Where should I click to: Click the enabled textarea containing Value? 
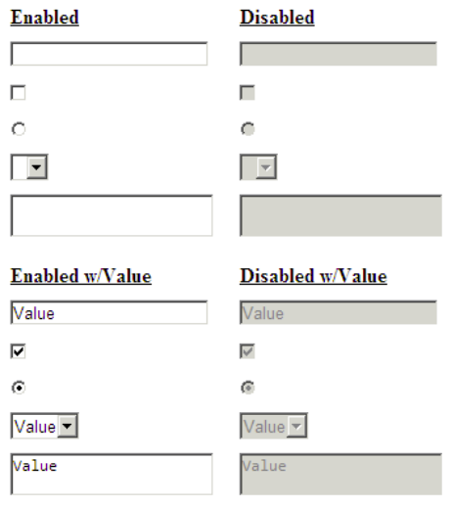[112, 474]
